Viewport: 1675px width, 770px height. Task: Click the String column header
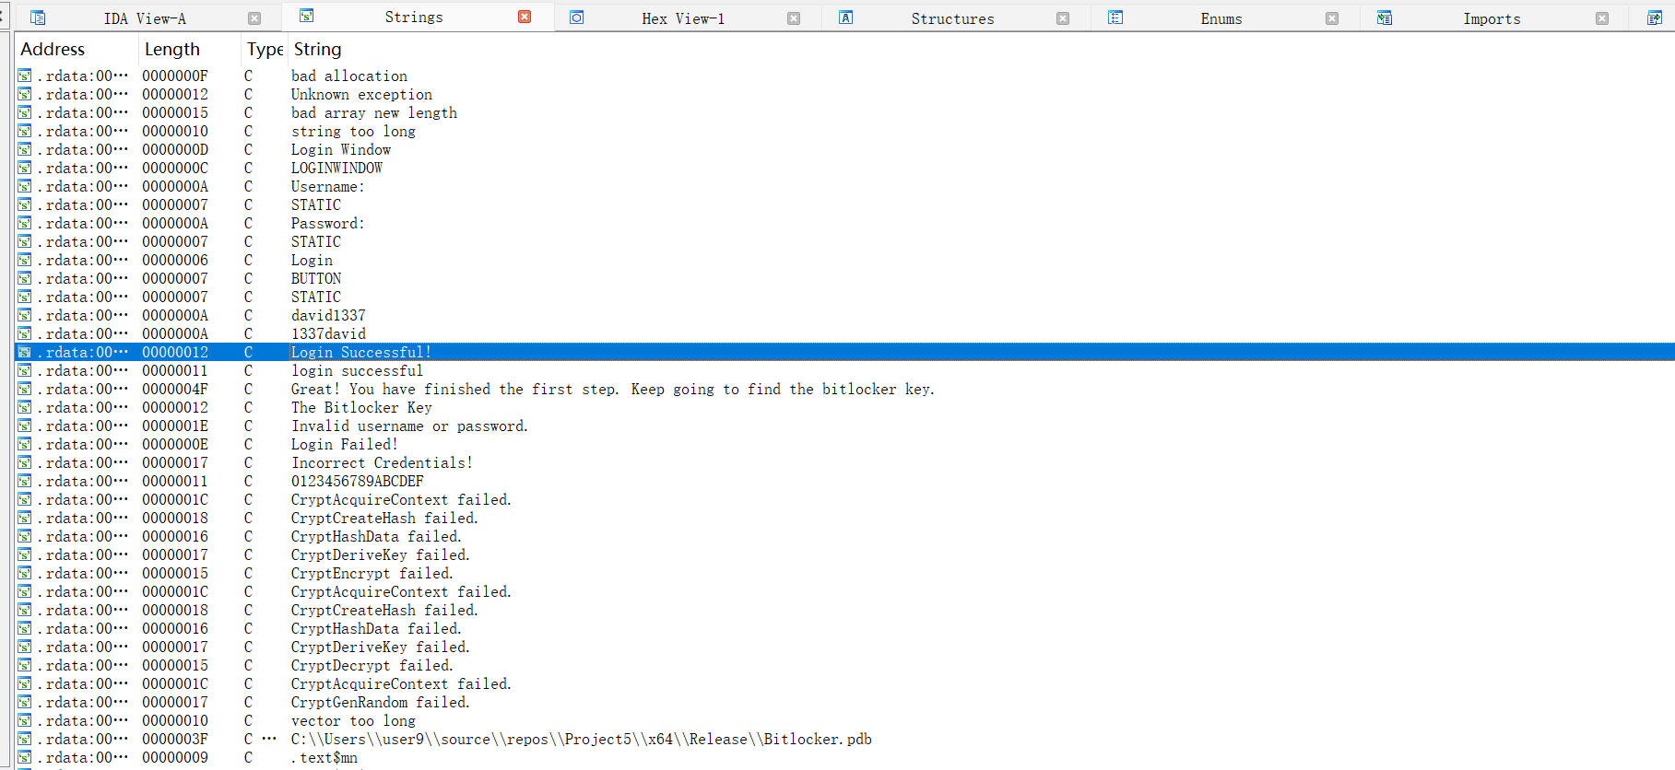click(318, 50)
